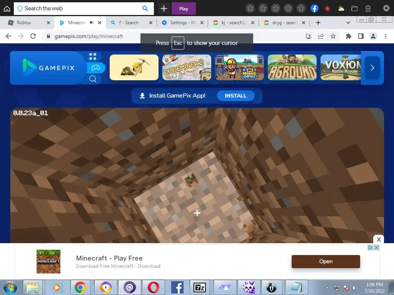Click the GamePix logo

pos(48,68)
